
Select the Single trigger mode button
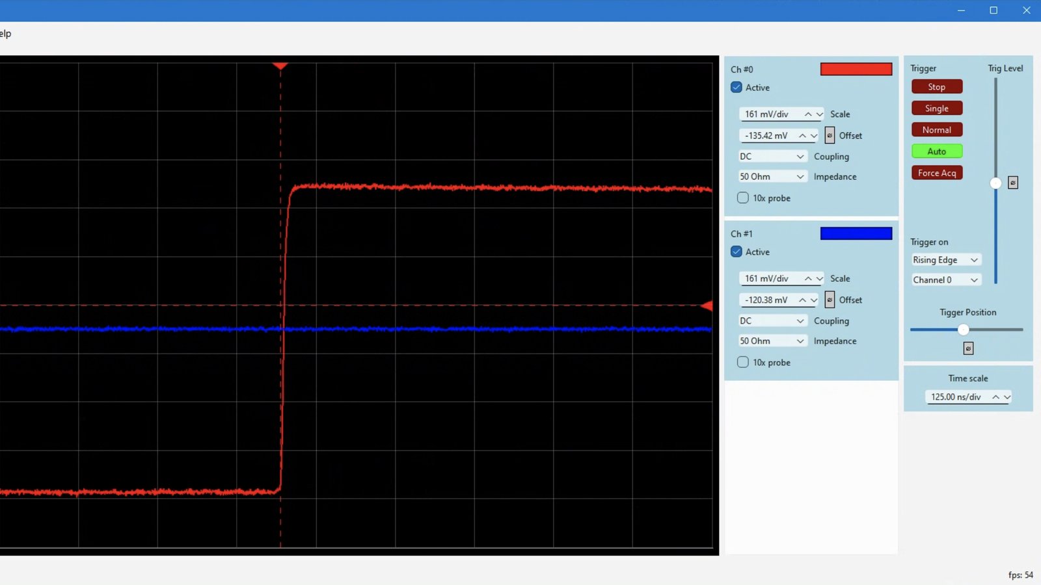[937, 109]
